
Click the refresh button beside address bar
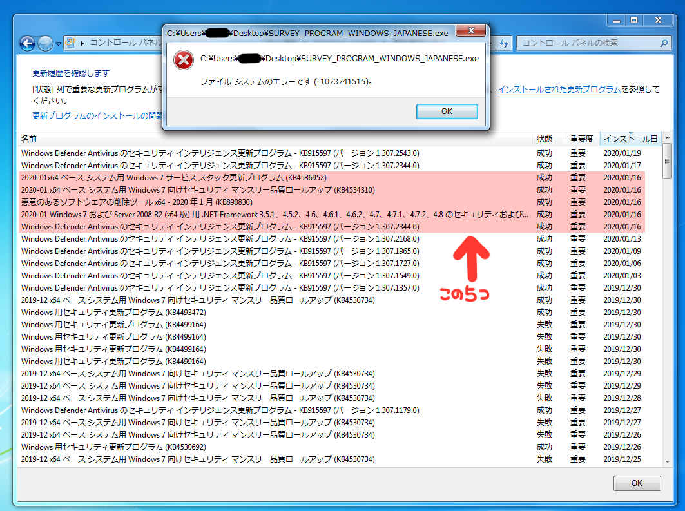[x=504, y=43]
